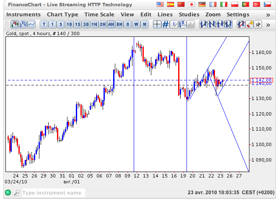Choose the Japanese flag language

coord(192,5)
